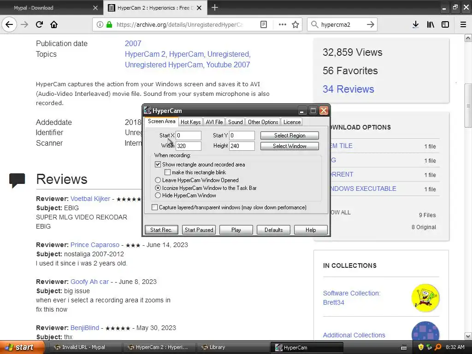The width and height of the screenshot is (472, 354).
Task: Switch to Library window on taskbar
Action: pyautogui.click(x=233, y=347)
